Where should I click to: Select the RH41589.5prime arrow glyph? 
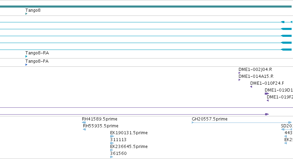[84, 123]
